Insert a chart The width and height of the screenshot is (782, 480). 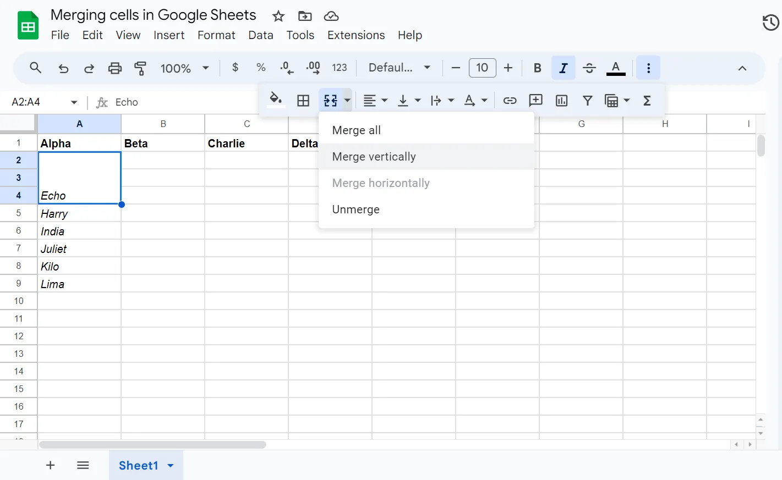tap(561, 101)
